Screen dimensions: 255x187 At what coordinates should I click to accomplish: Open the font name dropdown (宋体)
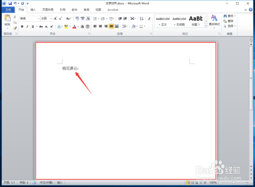[39, 18]
